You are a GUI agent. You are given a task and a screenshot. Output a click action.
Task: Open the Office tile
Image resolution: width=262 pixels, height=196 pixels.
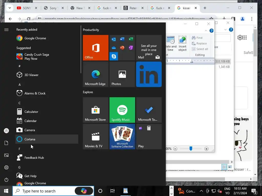96,48
